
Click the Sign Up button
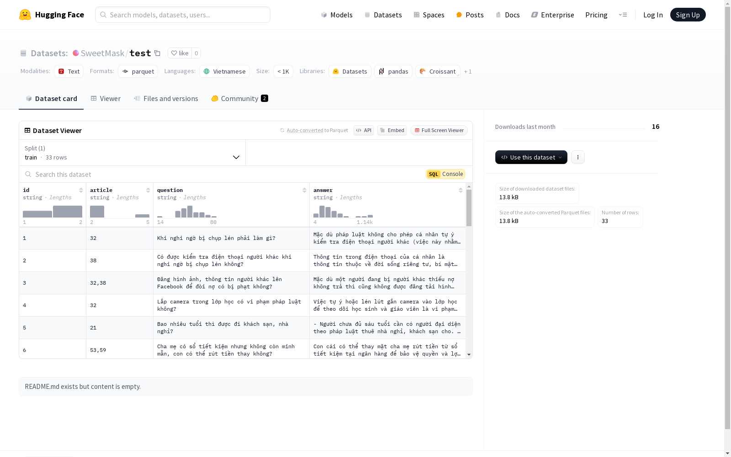[688, 15]
